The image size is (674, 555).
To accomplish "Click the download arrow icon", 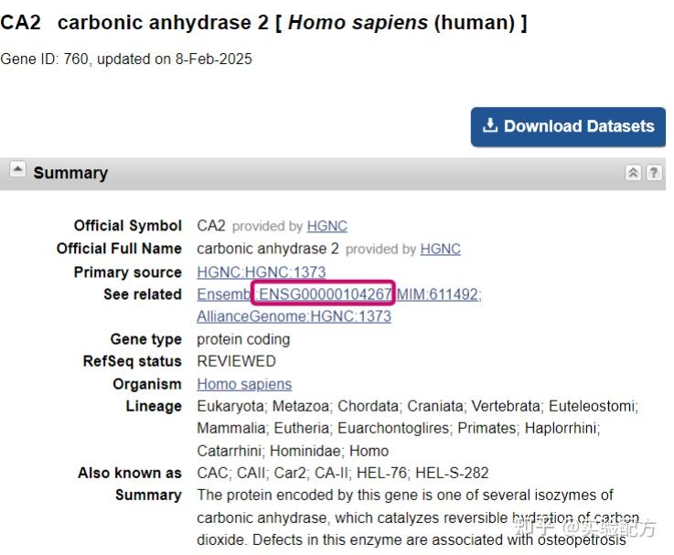I will pyautogui.click(x=490, y=126).
